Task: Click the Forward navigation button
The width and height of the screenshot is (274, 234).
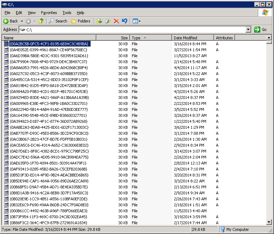Action: (28, 21)
